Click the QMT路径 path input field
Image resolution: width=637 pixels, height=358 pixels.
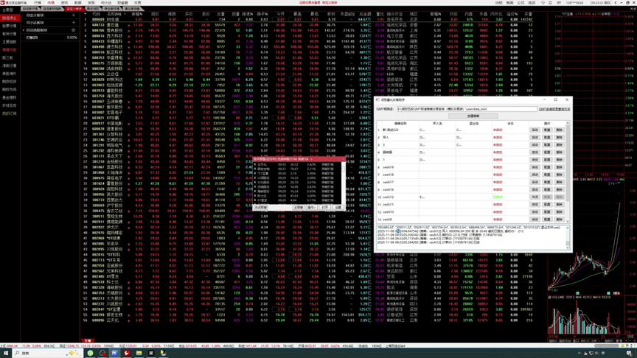(x=466, y=109)
